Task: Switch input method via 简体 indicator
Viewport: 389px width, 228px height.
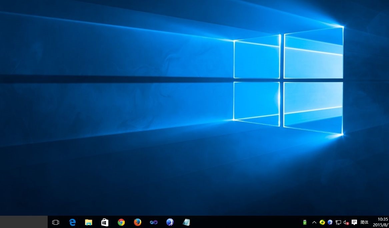Action: pyautogui.click(x=364, y=222)
